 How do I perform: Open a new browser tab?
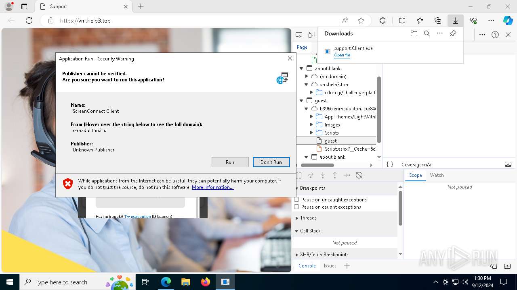pos(141,6)
